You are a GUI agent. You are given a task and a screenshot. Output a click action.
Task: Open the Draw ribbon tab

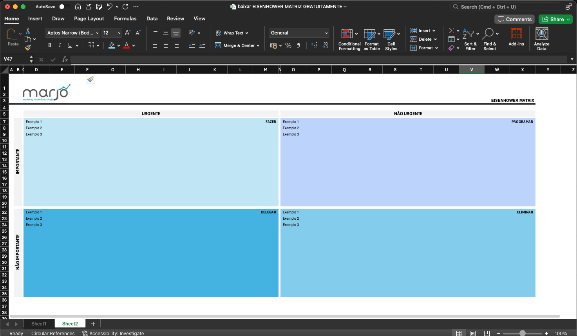58,18
